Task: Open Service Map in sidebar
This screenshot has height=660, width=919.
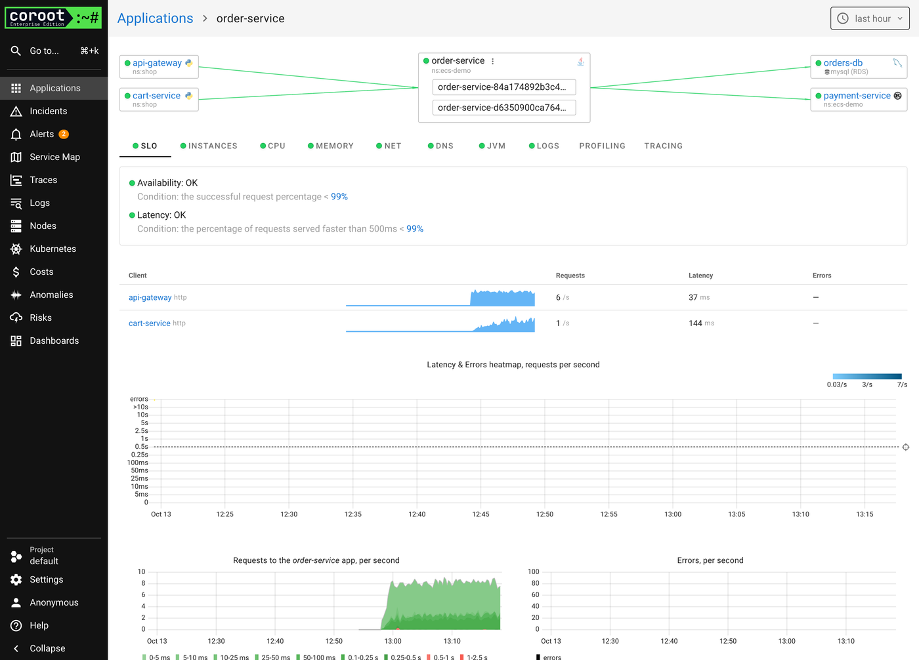Action: click(x=54, y=157)
